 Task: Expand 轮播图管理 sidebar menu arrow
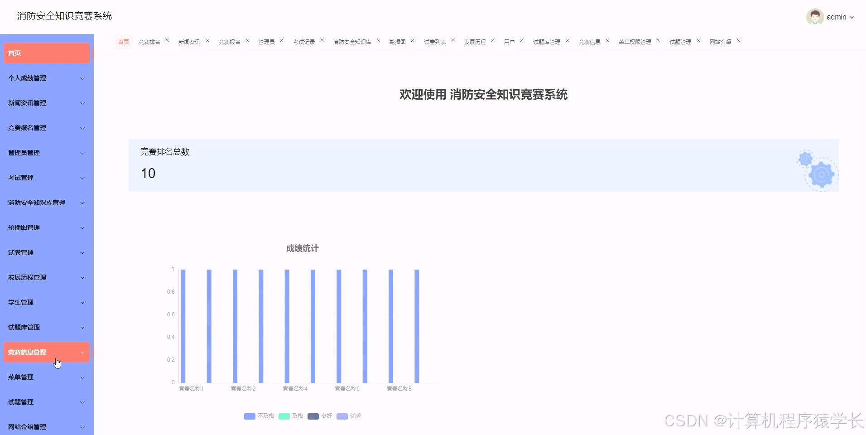coord(82,228)
